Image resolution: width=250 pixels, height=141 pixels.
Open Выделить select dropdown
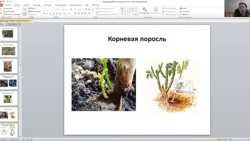(x=185, y=14)
